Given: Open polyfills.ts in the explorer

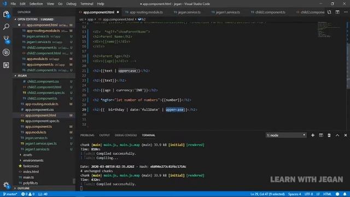Looking at the screenshot, I should tap(31, 183).
